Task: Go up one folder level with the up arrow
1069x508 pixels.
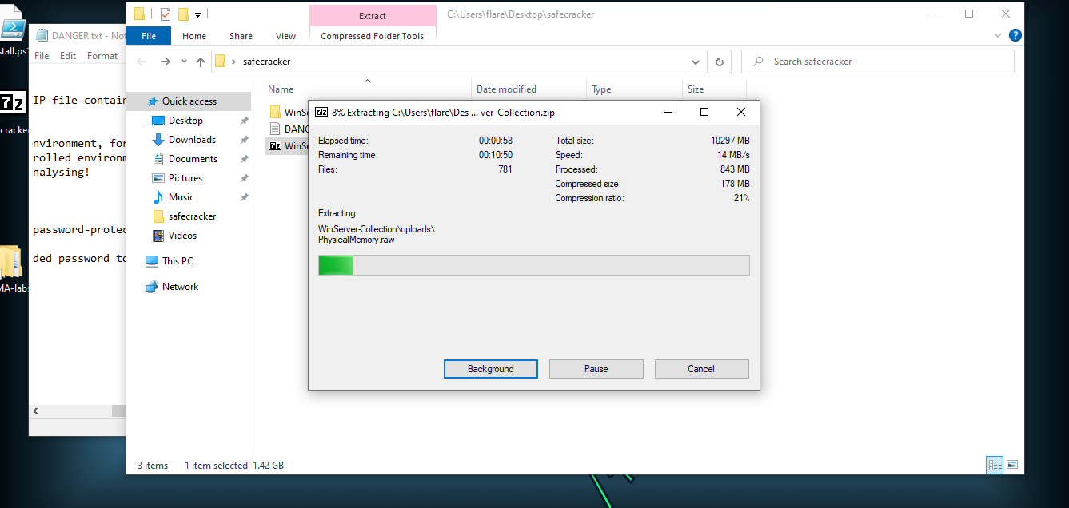Action: tap(201, 62)
